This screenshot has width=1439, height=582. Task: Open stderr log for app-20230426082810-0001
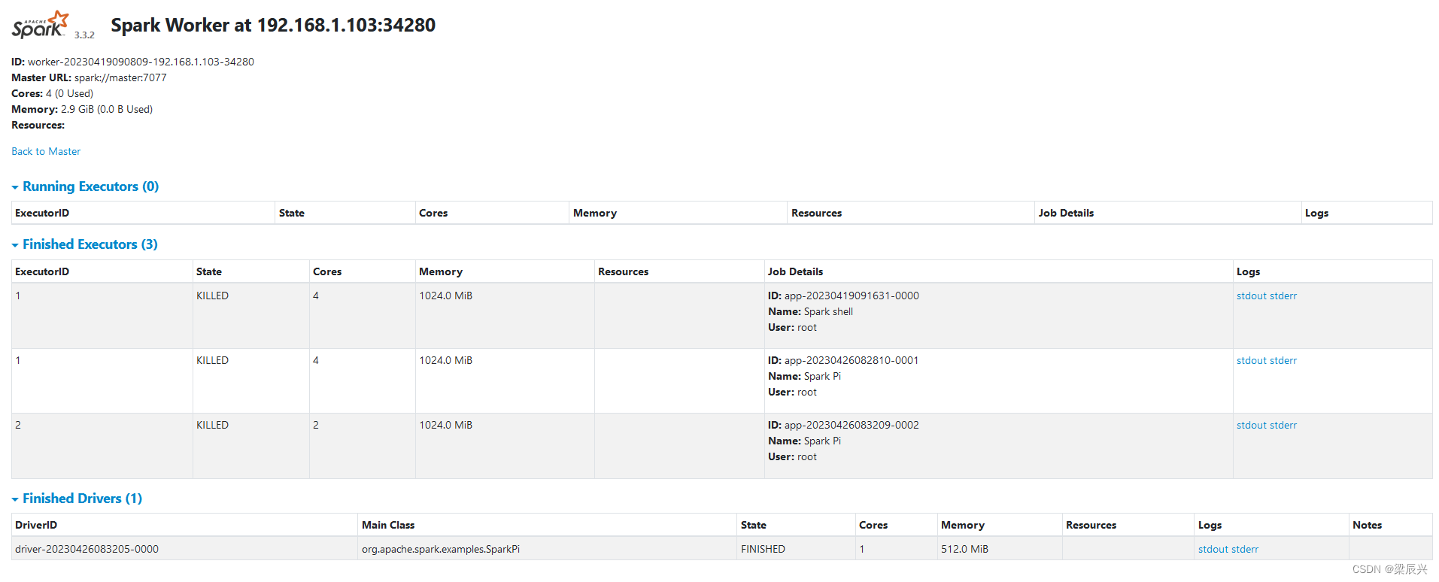1283,360
